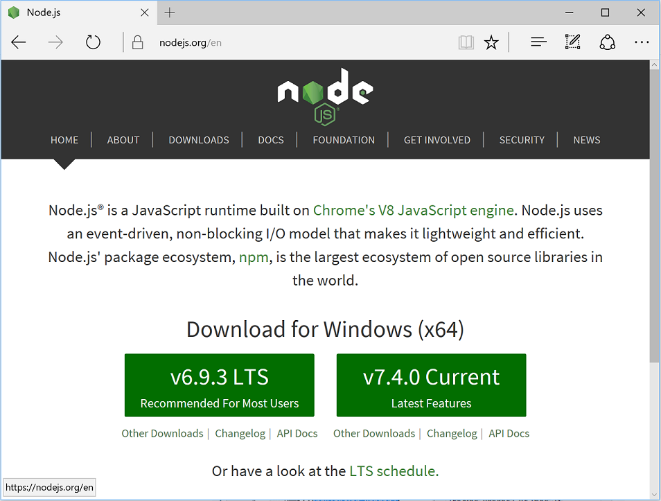
Task: Click the refresh page icon
Action: coord(93,43)
